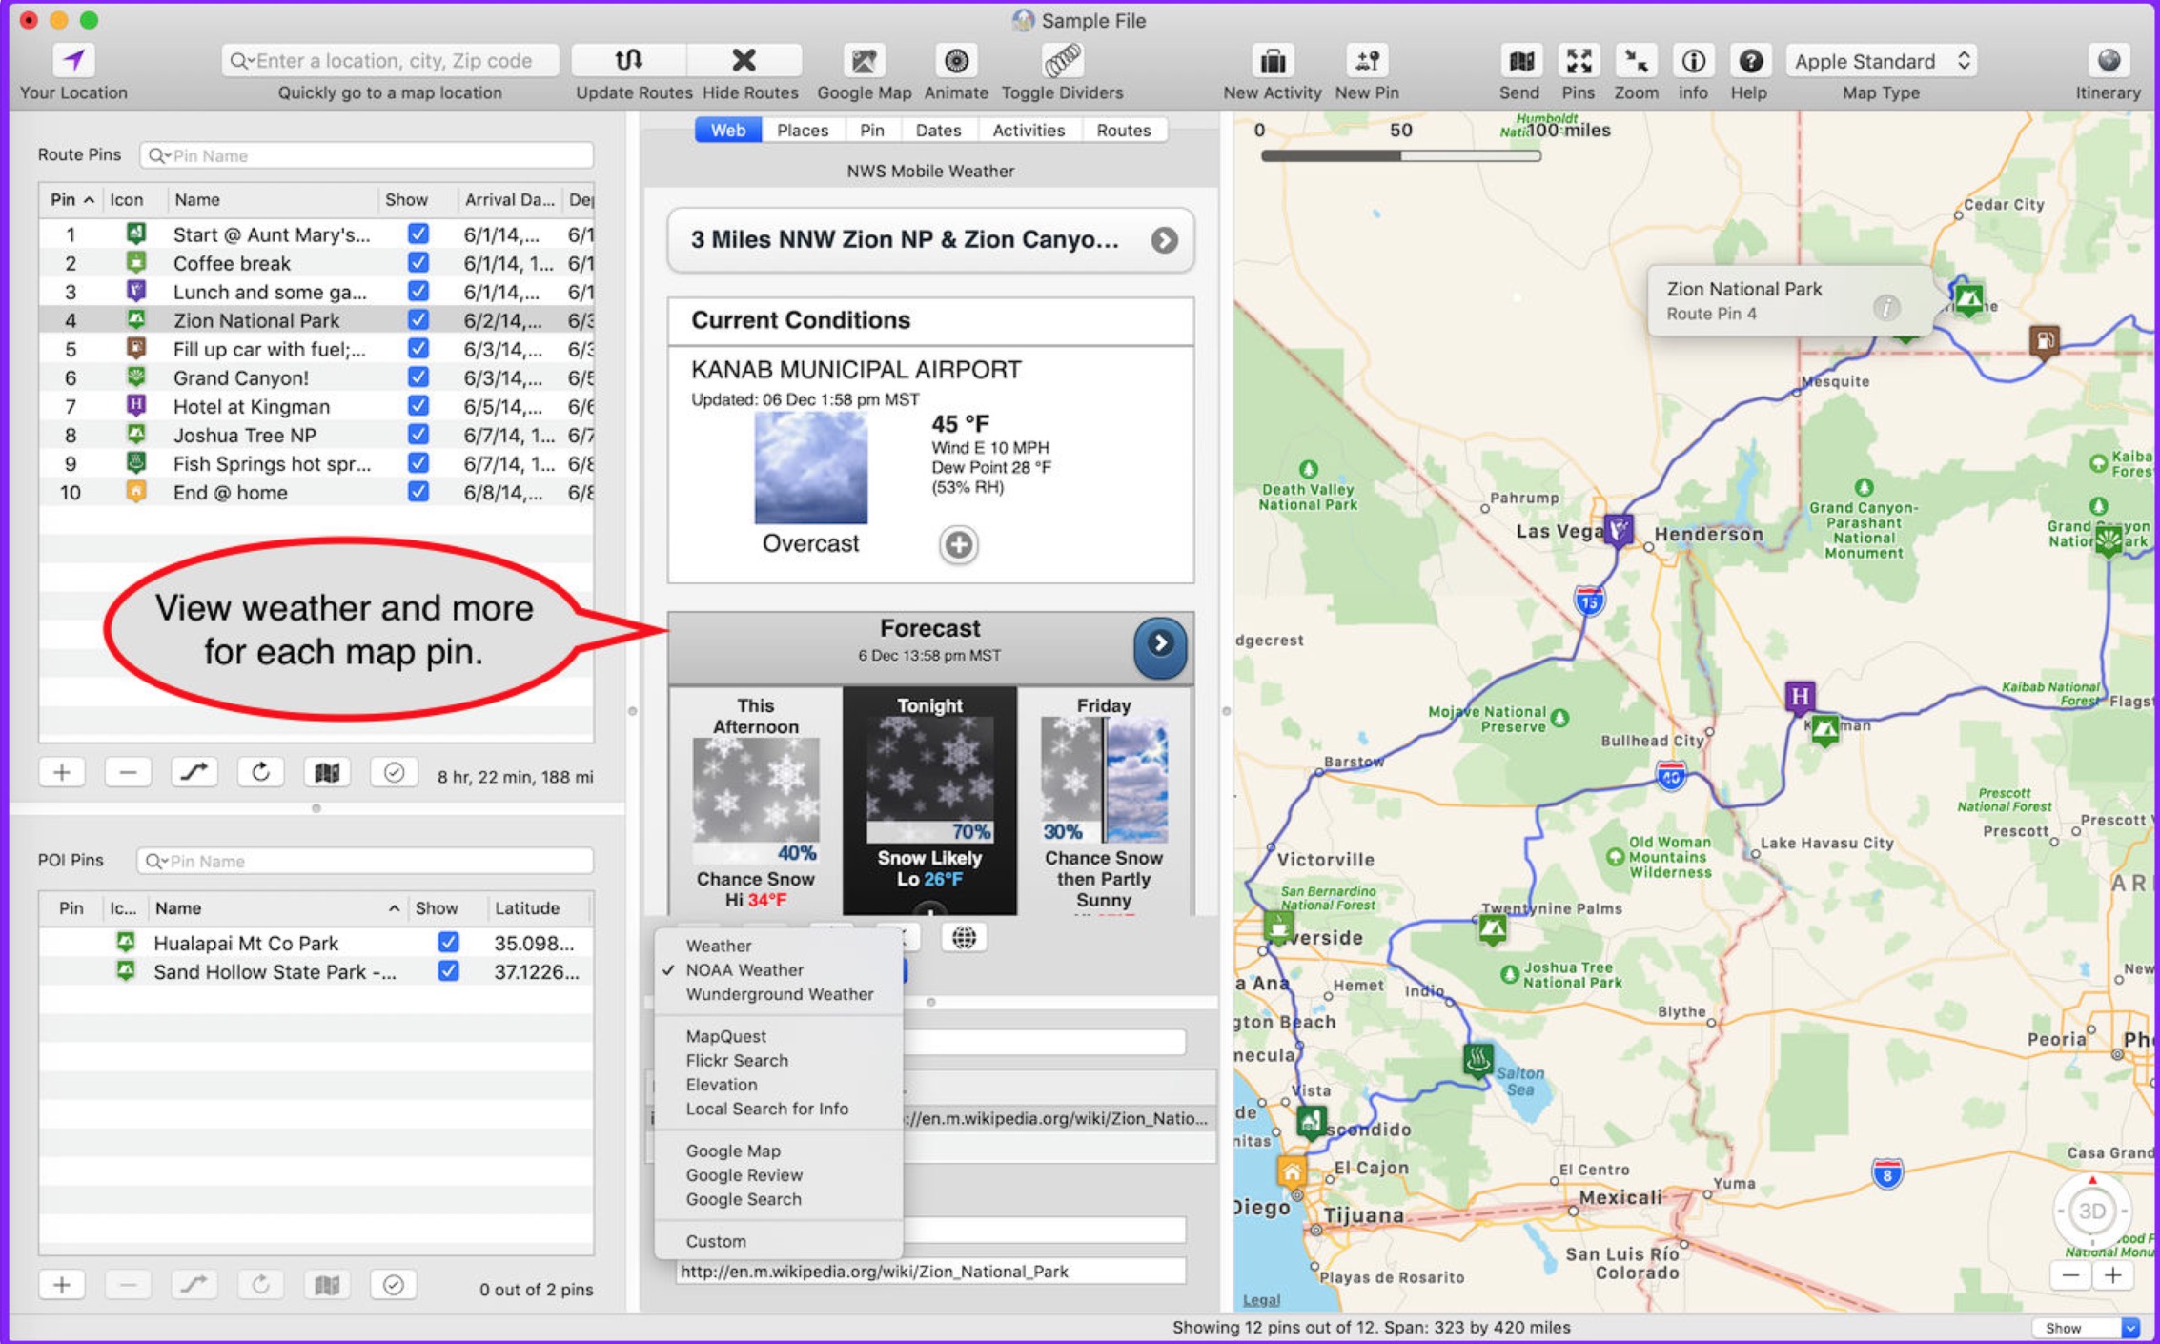Viewport: 2160px width, 1344px height.
Task: Click the Hide Routes X icon
Action: coord(744,61)
